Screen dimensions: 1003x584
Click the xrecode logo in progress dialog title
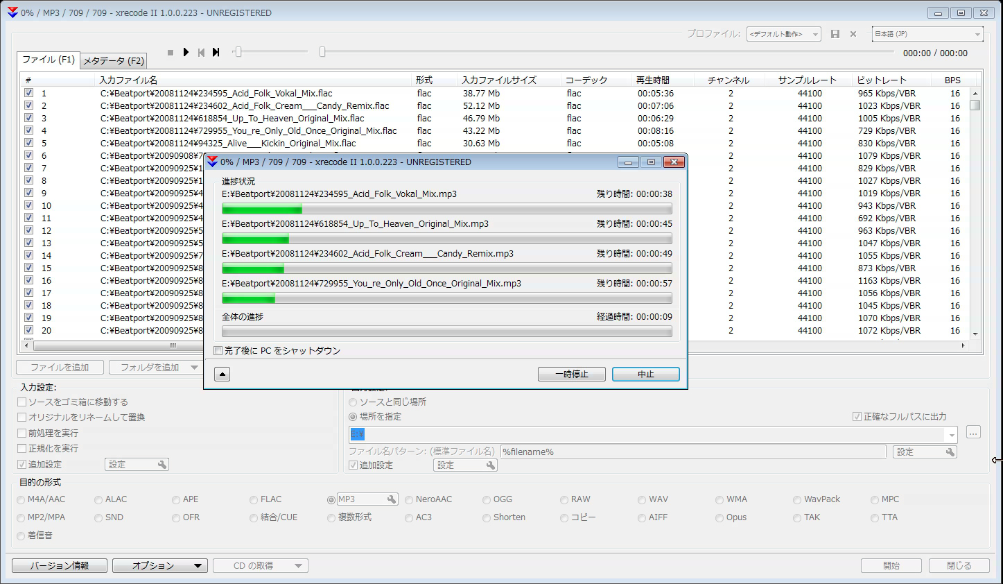[x=213, y=162]
